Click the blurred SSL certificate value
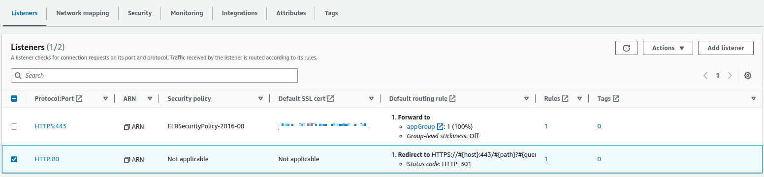 click(x=324, y=126)
